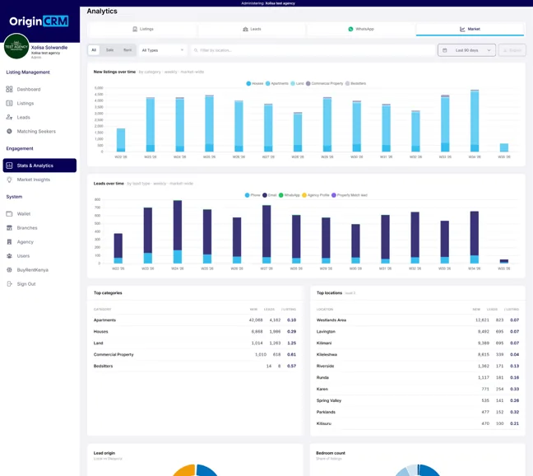Click the Matching Seekers icon
The height and width of the screenshot is (476, 533).
(x=9, y=131)
